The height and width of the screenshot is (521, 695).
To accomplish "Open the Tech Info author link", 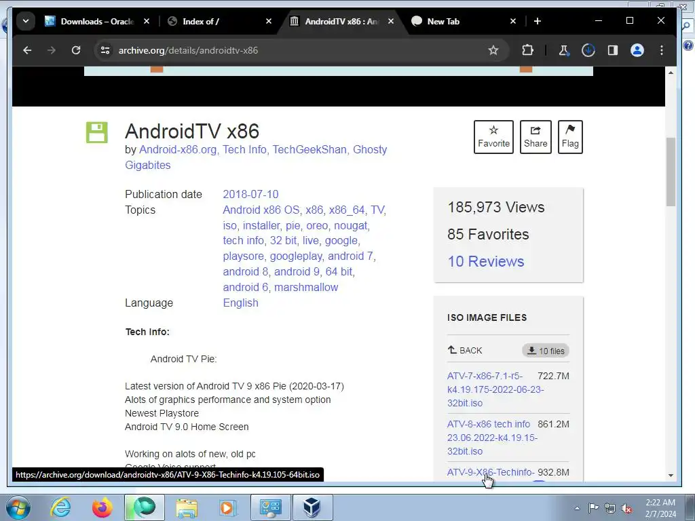I will point(244,150).
